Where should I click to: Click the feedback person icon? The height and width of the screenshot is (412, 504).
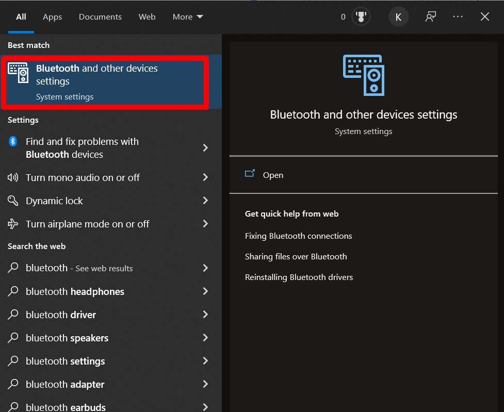point(430,17)
